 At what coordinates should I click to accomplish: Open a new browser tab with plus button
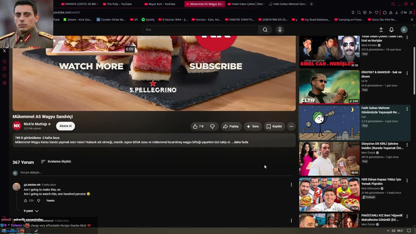(311, 4)
